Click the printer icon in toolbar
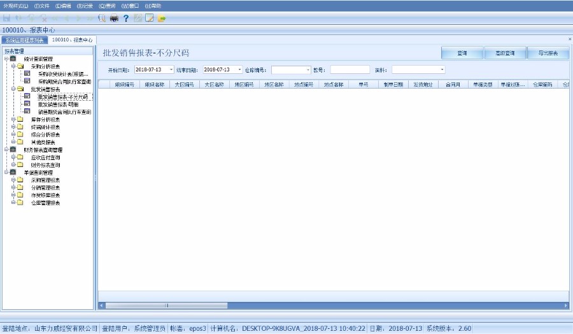 click(114, 18)
